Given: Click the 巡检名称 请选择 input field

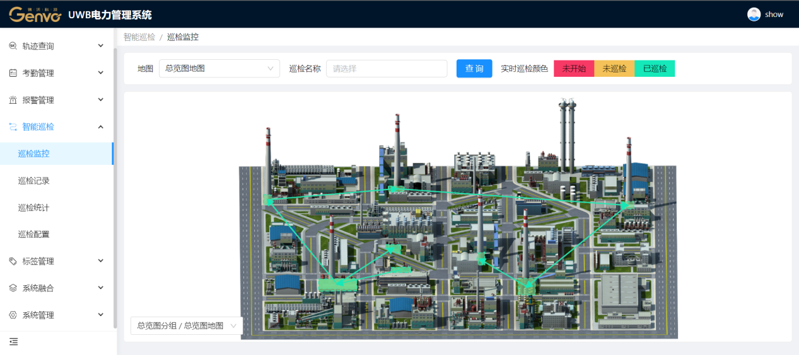Looking at the screenshot, I should (387, 69).
